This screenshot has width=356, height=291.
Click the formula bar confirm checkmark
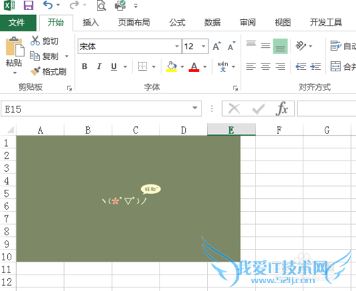(x=258, y=109)
